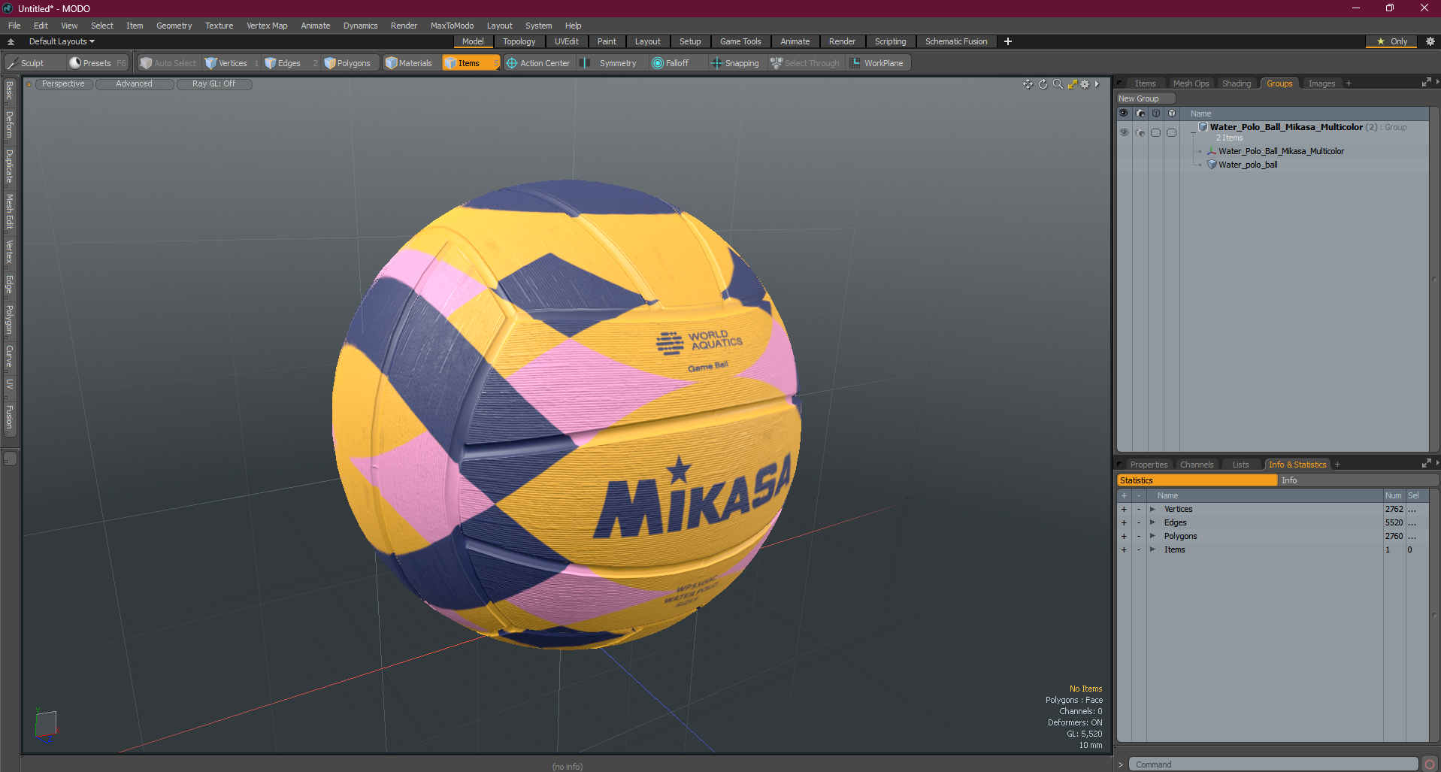Viewport: 1441px width, 772px height.
Task: Add a new tab beside Images
Action: 1349,83
